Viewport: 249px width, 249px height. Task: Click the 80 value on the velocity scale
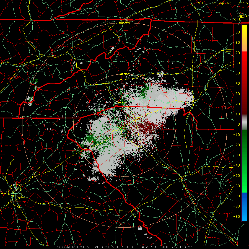point(238,42)
